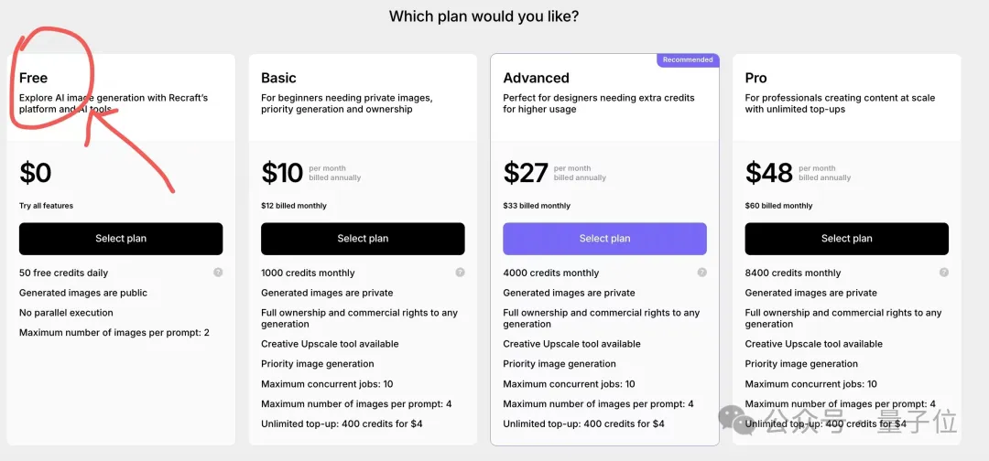989x461 pixels.
Task: Click the $12 billed monthly text
Action: 294,206
